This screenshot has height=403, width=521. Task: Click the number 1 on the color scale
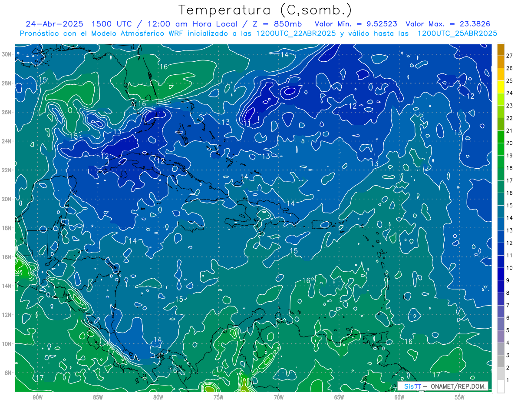click(x=508, y=380)
